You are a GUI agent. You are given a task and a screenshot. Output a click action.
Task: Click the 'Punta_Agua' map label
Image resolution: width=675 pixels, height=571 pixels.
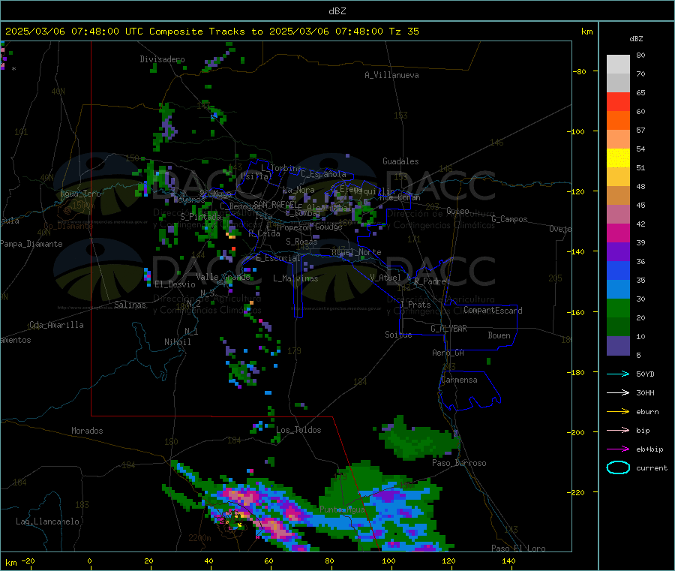pyautogui.click(x=342, y=509)
